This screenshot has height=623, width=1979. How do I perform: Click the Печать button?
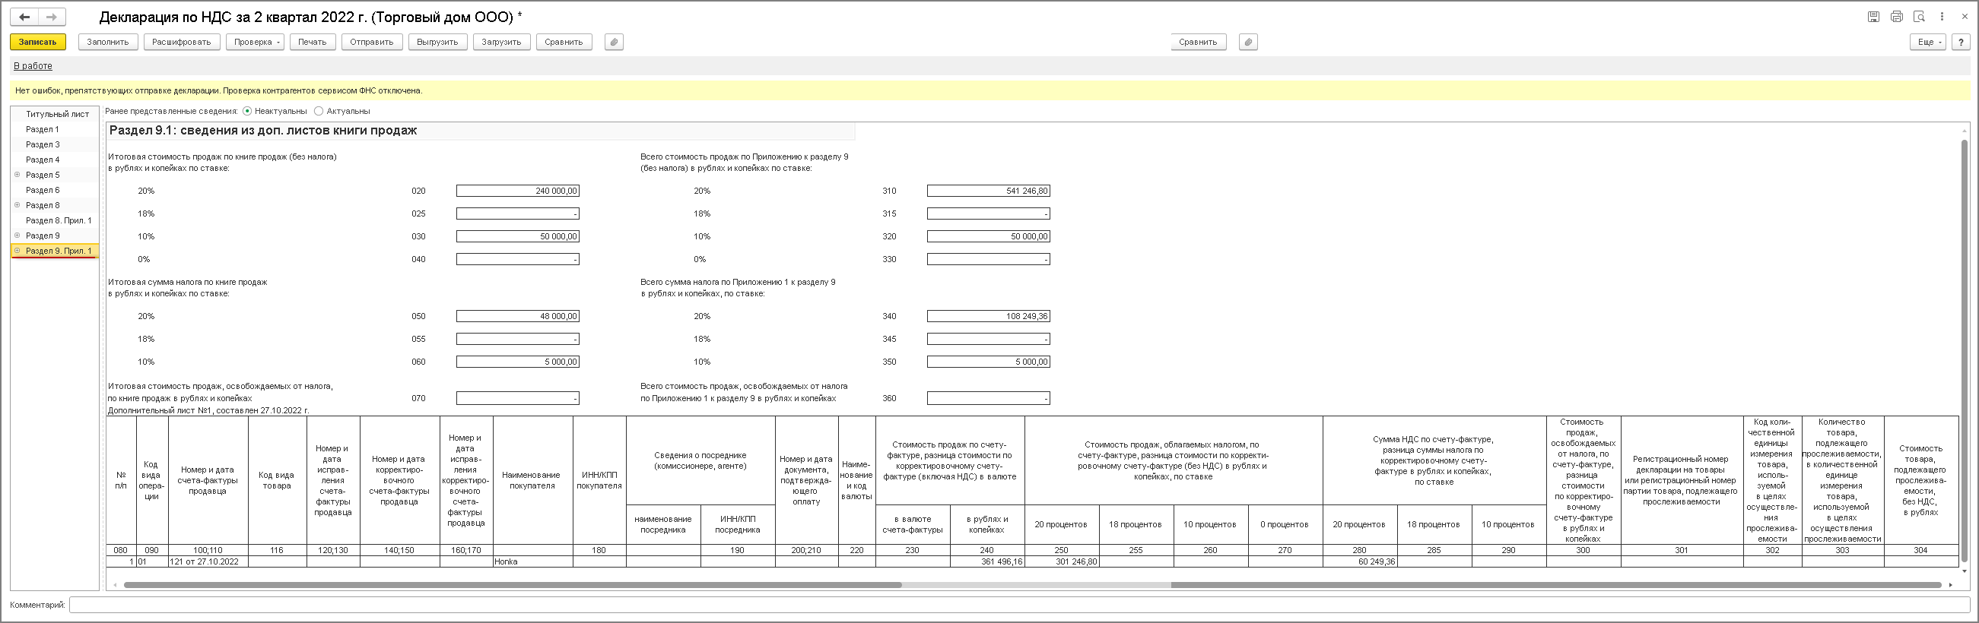point(312,43)
